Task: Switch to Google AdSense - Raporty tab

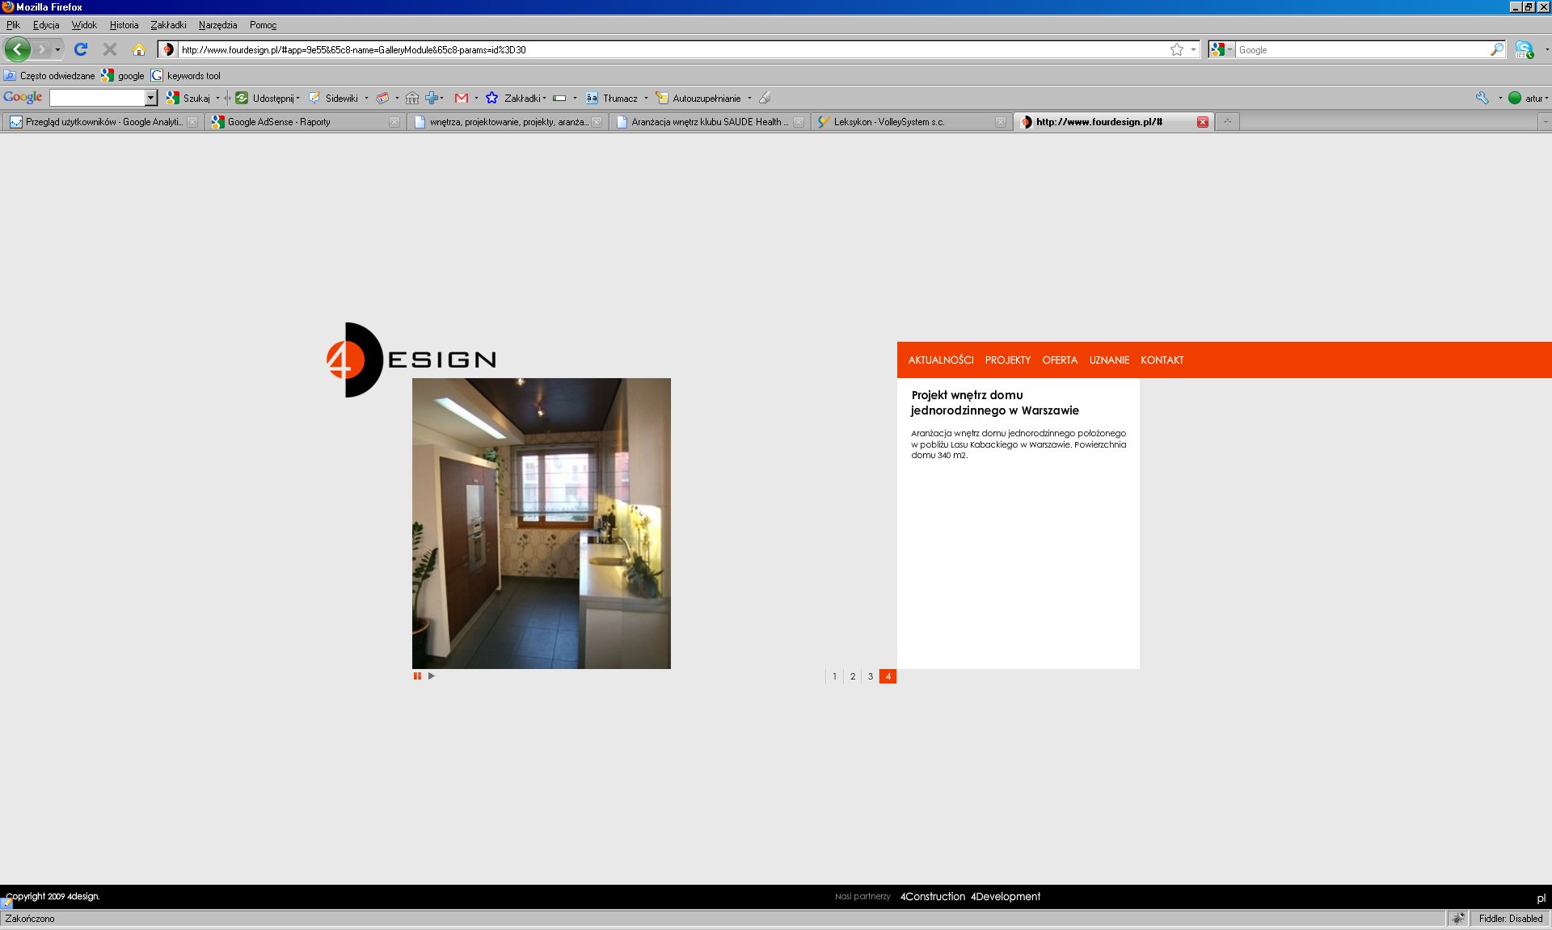Action: 279,122
